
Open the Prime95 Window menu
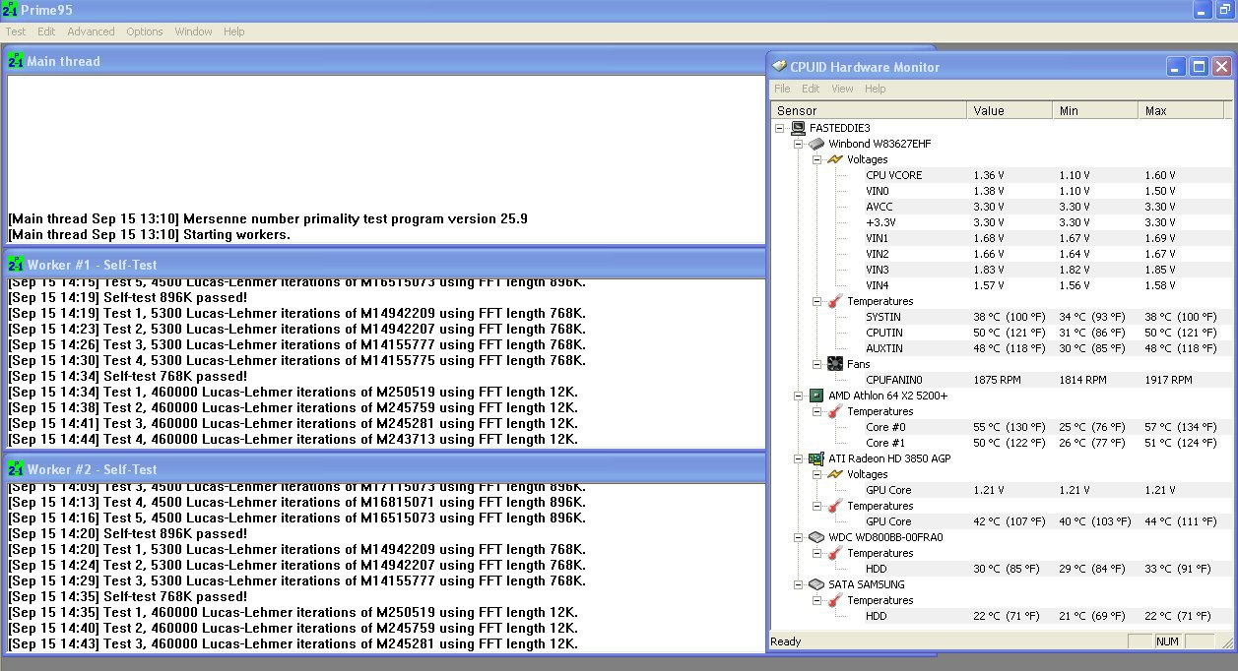pos(193,31)
